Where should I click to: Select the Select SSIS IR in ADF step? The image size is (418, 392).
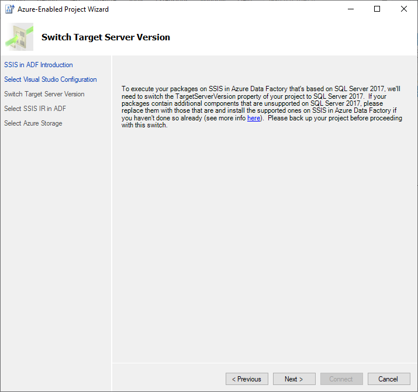pyautogui.click(x=35, y=109)
